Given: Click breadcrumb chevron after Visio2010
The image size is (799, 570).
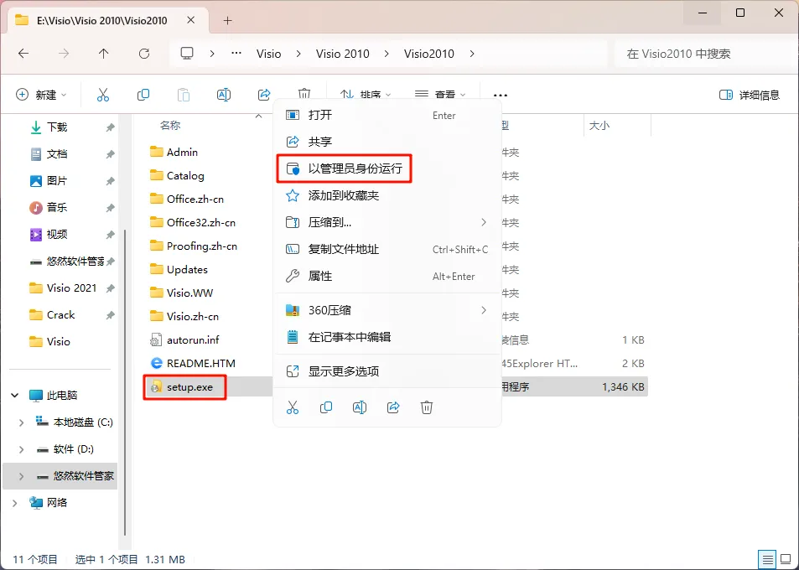Looking at the screenshot, I should 472,54.
